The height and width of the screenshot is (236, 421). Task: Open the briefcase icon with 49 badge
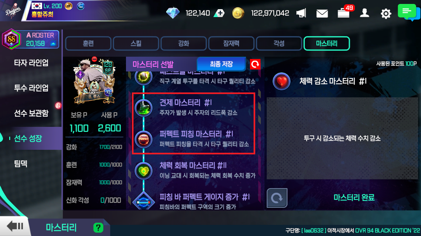[x=343, y=13]
